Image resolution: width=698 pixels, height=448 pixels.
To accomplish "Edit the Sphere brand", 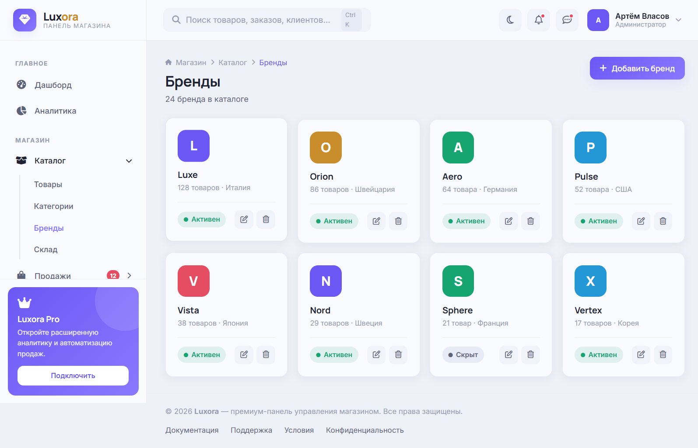I will point(509,355).
